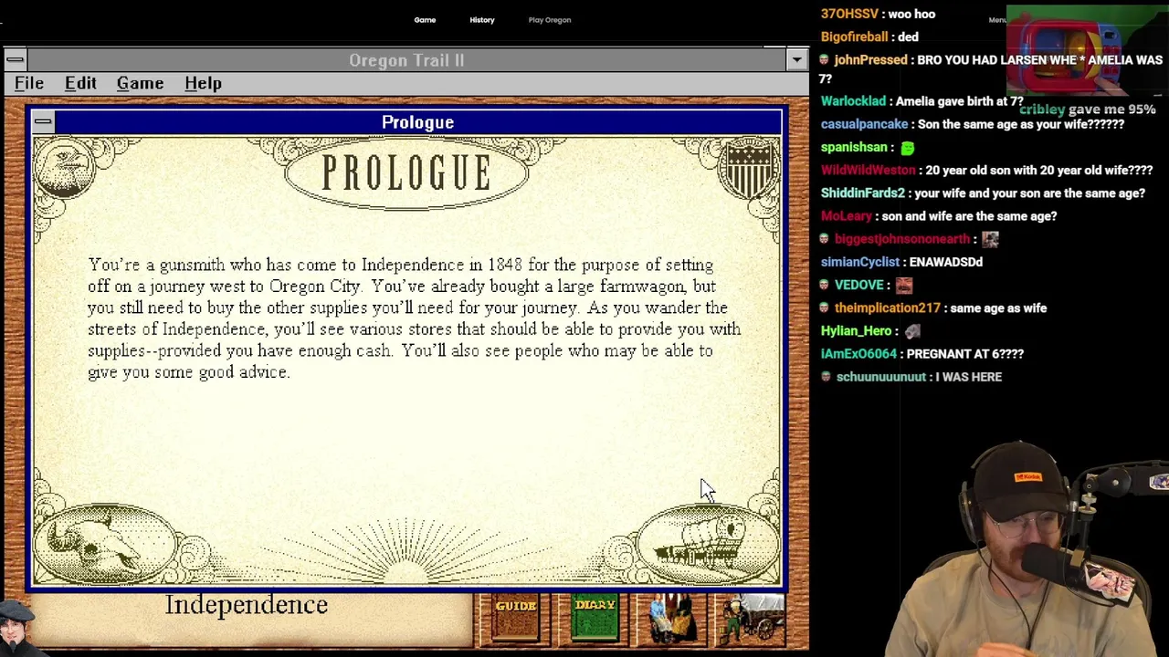This screenshot has height=657, width=1169.
Task: Click the 'same age as wife' chat message
Action: (999, 308)
